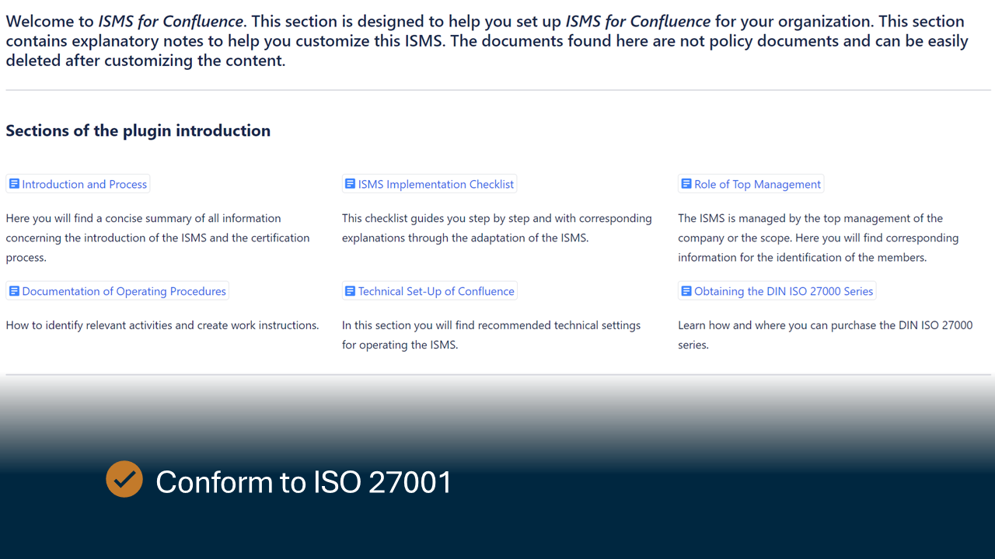Click the page icon beside ISMS Implementation Checklist
Viewport: 995px width, 559px height.
coord(350,184)
